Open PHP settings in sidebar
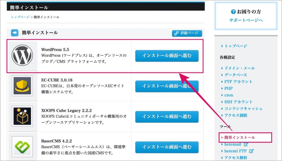 coord(228,88)
